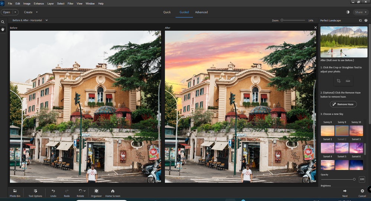The height and width of the screenshot is (201, 371).
Task: Open the Image menu
Action: click(27, 4)
